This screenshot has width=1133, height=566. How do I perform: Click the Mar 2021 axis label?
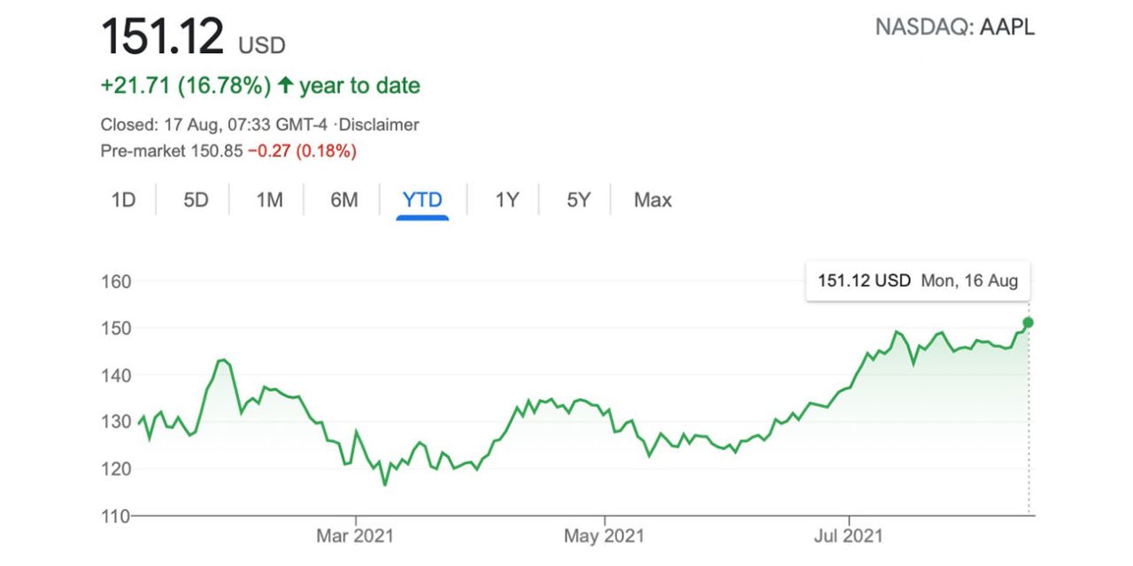355,536
